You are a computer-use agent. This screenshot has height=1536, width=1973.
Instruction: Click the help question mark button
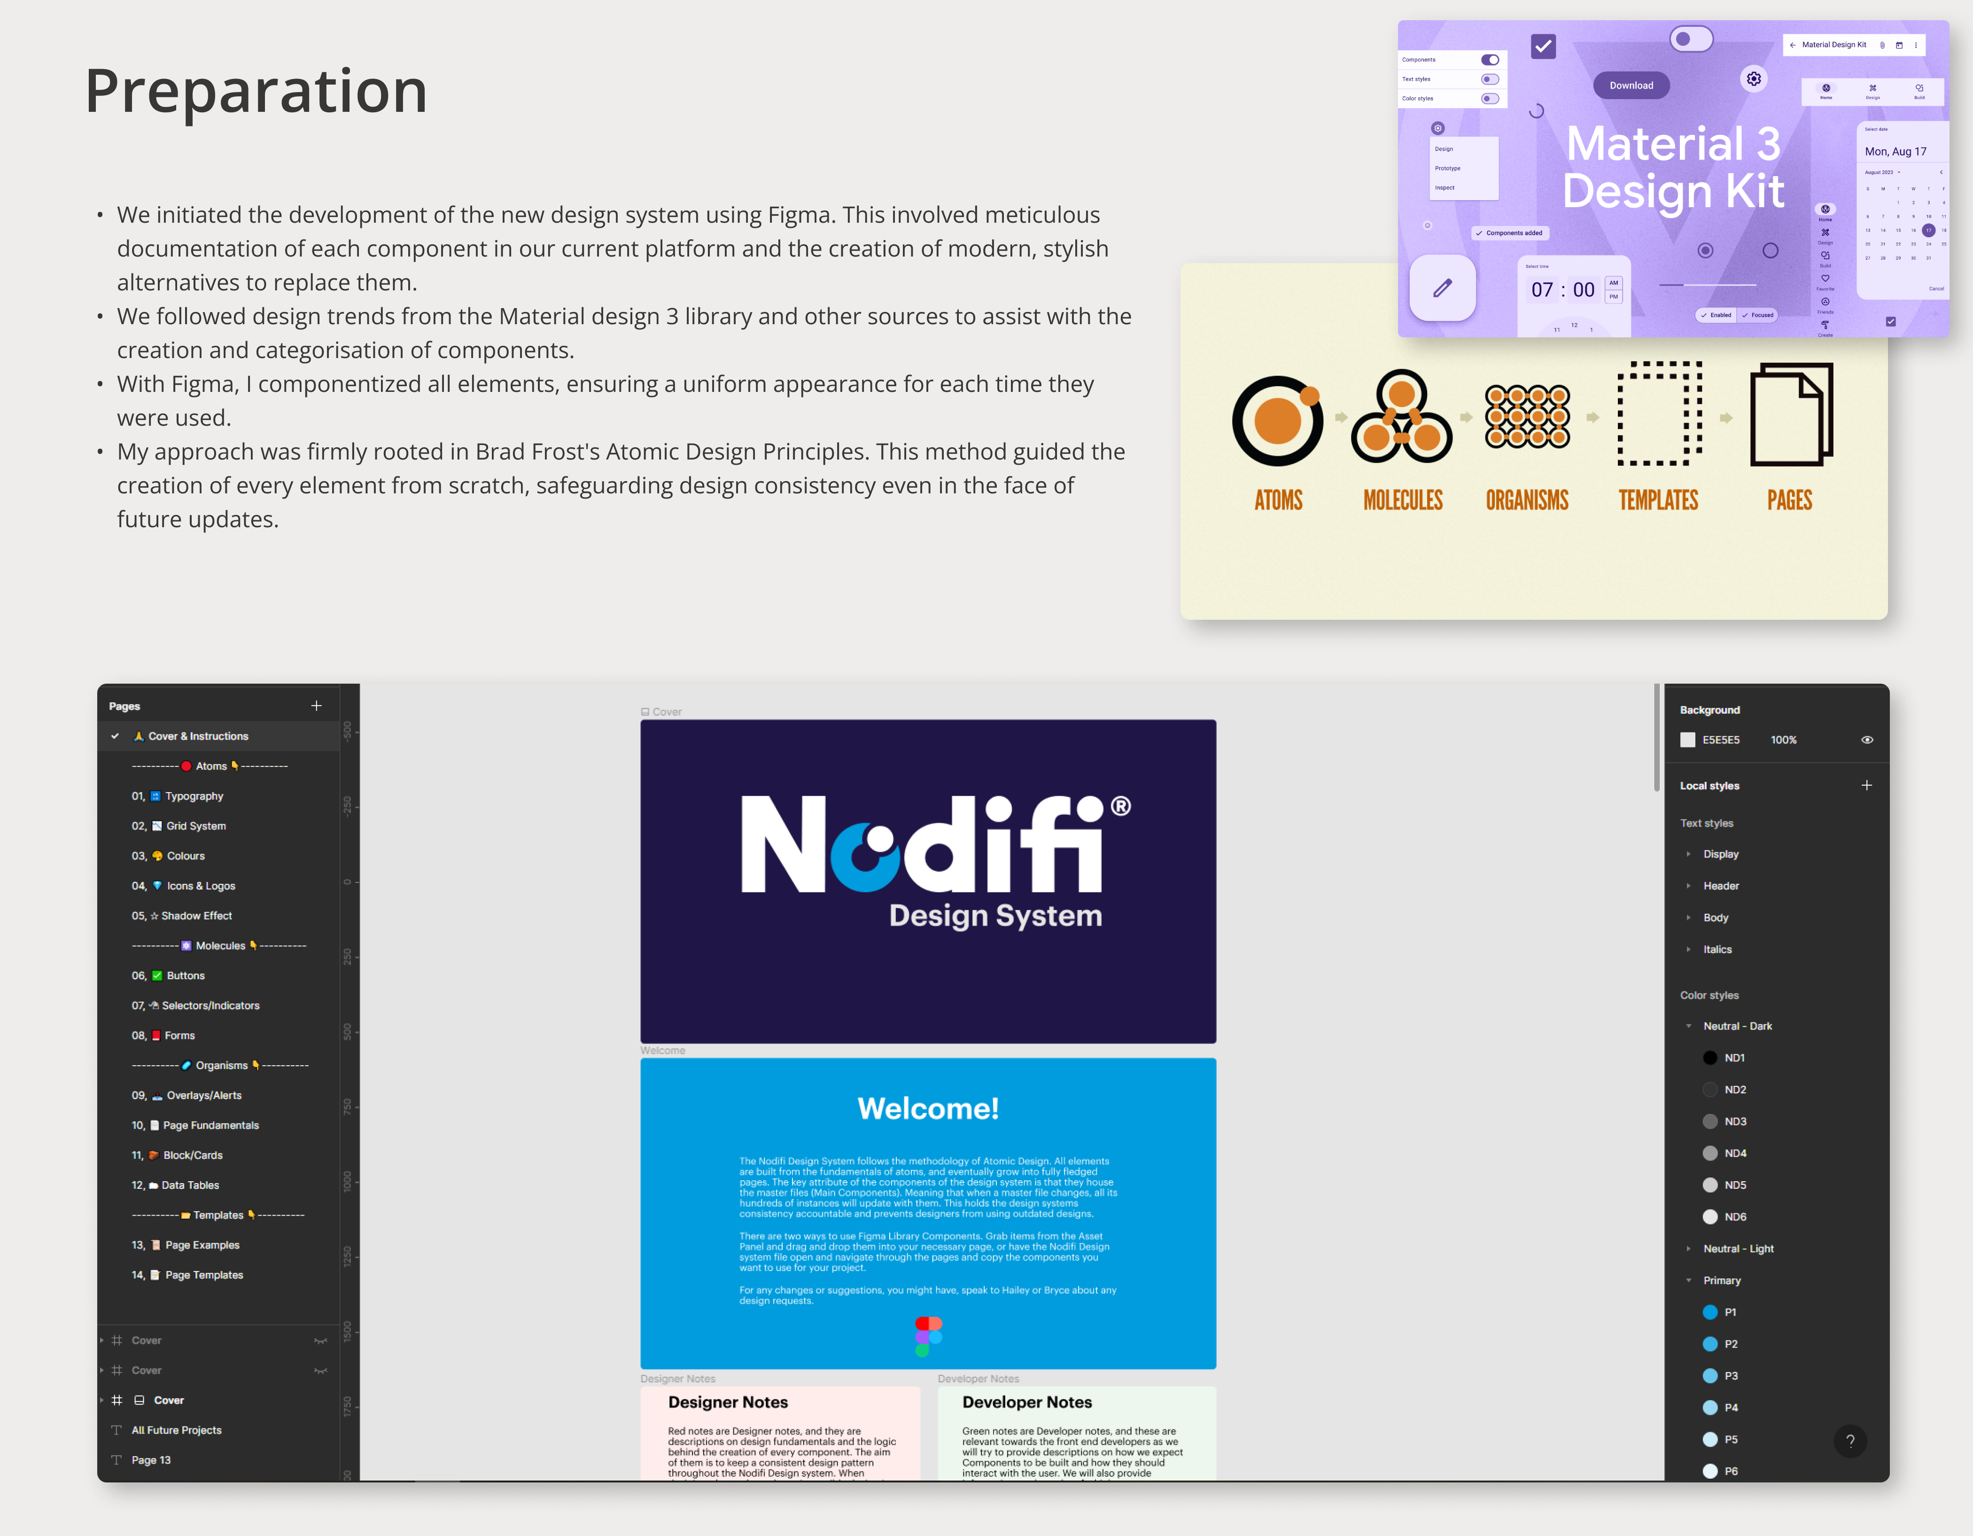click(1849, 1441)
